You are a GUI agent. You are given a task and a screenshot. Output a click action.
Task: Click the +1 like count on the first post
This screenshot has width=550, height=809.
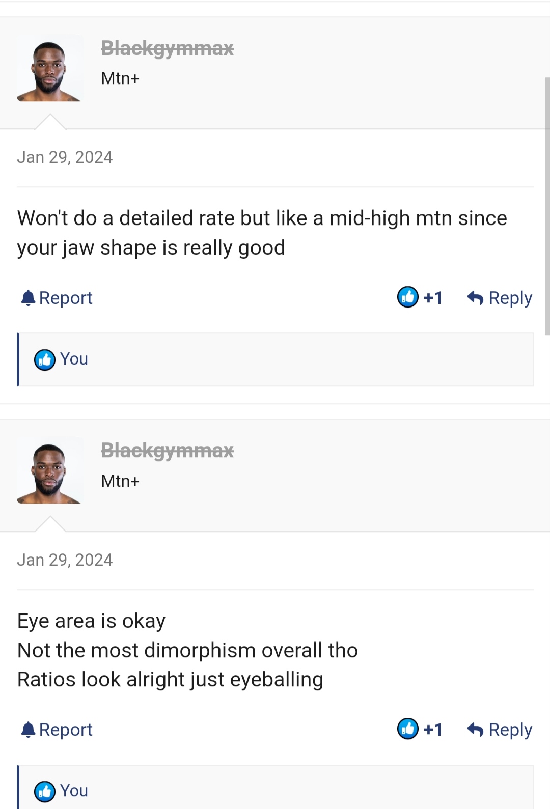(433, 298)
